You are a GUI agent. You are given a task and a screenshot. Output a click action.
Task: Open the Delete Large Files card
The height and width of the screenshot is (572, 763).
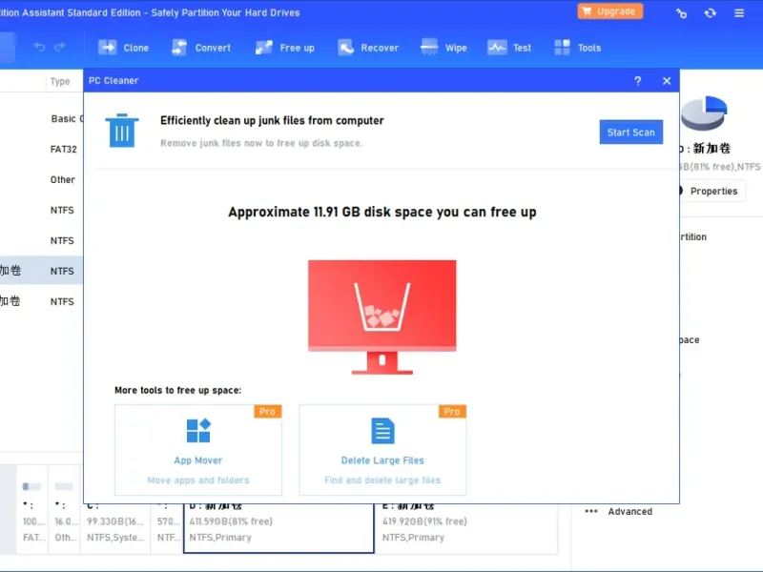pos(383,450)
